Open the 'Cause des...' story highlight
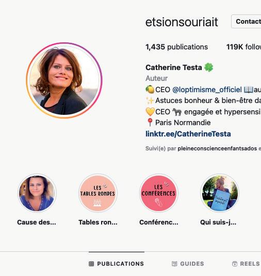This screenshot has width=261, height=276. pyautogui.click(x=37, y=193)
